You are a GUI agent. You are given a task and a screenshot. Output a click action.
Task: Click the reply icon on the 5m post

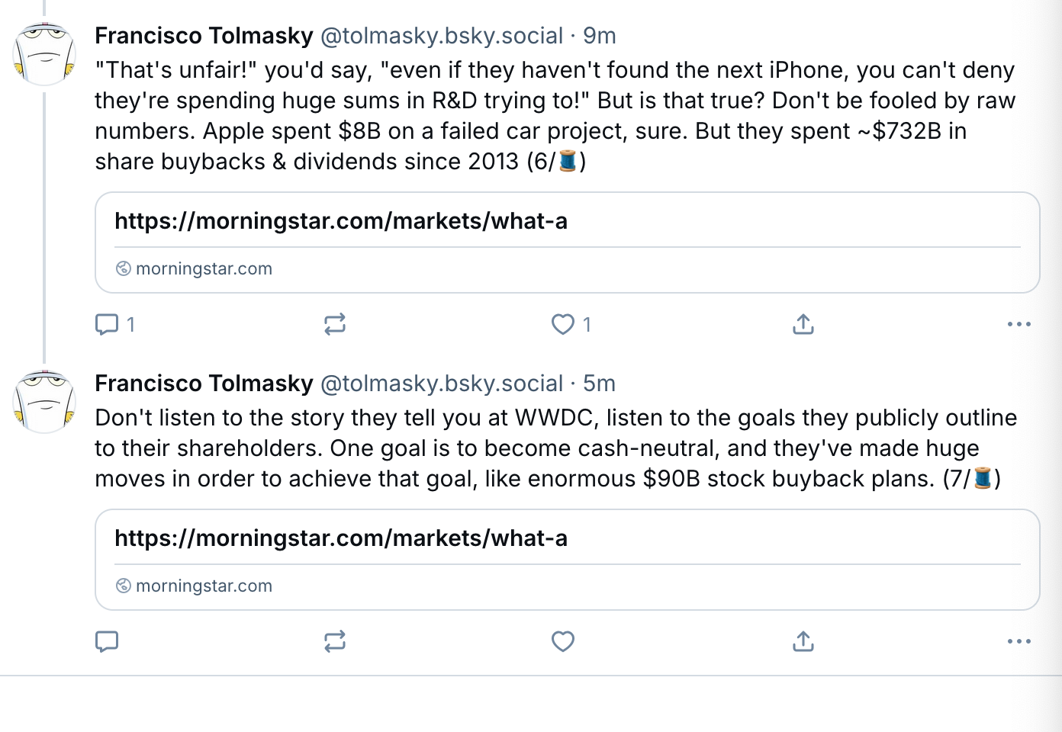click(107, 641)
